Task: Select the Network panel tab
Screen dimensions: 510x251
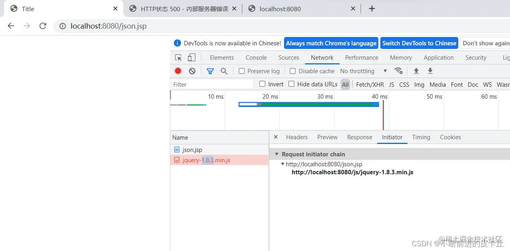Action: pyautogui.click(x=322, y=57)
